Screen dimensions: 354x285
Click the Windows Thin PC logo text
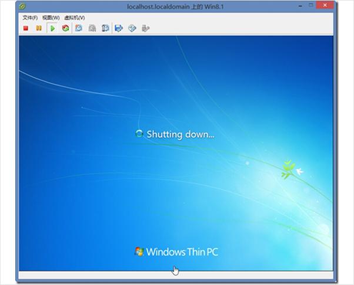[x=182, y=252]
